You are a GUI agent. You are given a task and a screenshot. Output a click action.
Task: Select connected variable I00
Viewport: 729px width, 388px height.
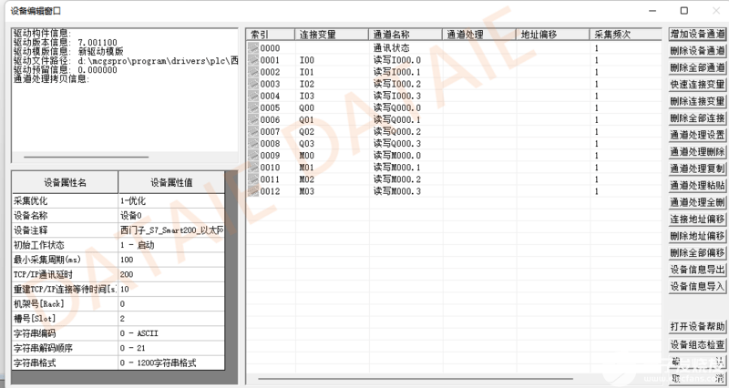(x=307, y=60)
